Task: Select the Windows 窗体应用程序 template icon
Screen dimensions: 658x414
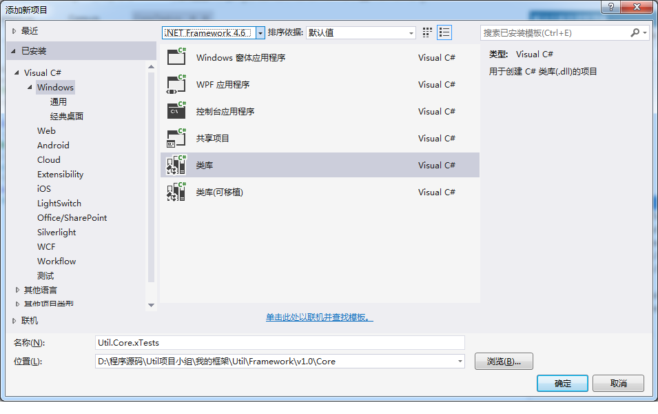Action: point(176,57)
